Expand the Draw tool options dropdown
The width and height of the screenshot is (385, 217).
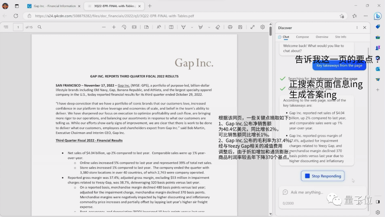(x=192, y=27)
